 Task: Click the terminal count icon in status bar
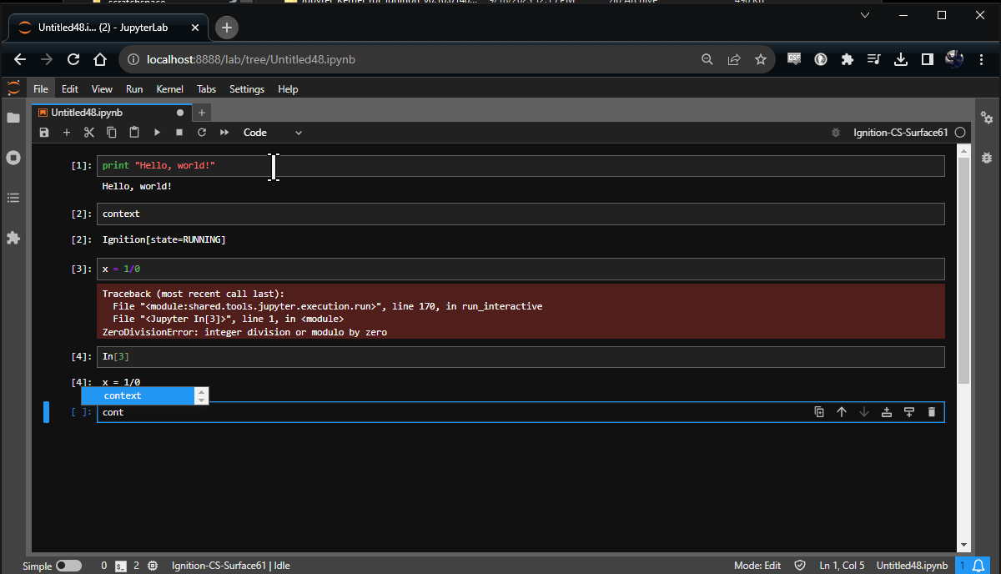pos(121,566)
